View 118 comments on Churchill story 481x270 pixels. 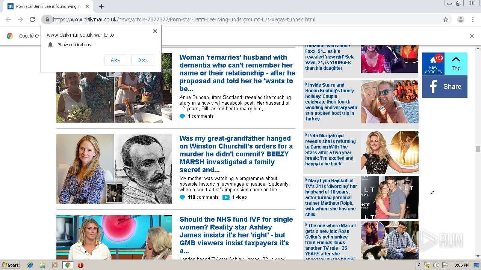click(x=203, y=197)
